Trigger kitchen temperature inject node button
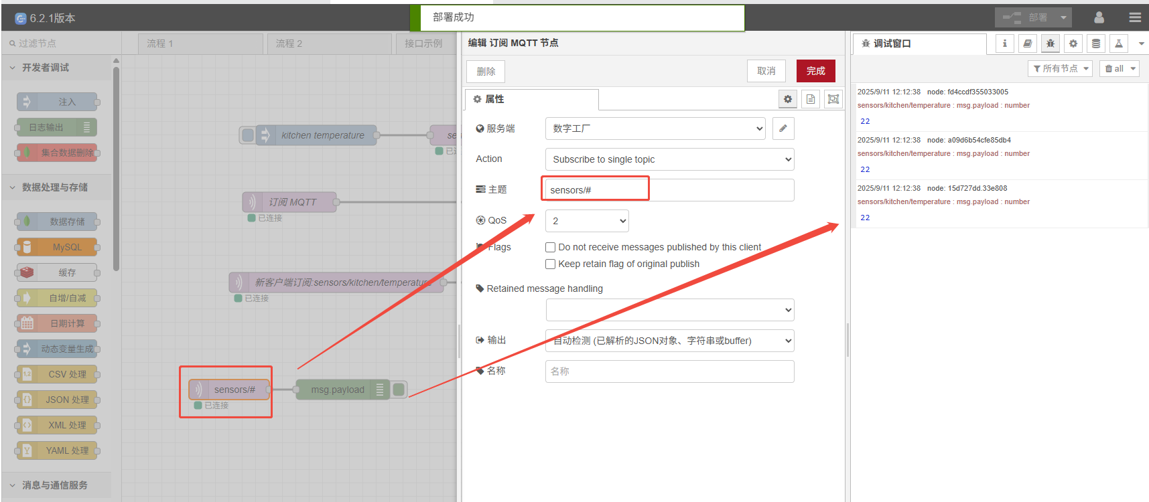This screenshot has height=502, width=1149. point(248,135)
